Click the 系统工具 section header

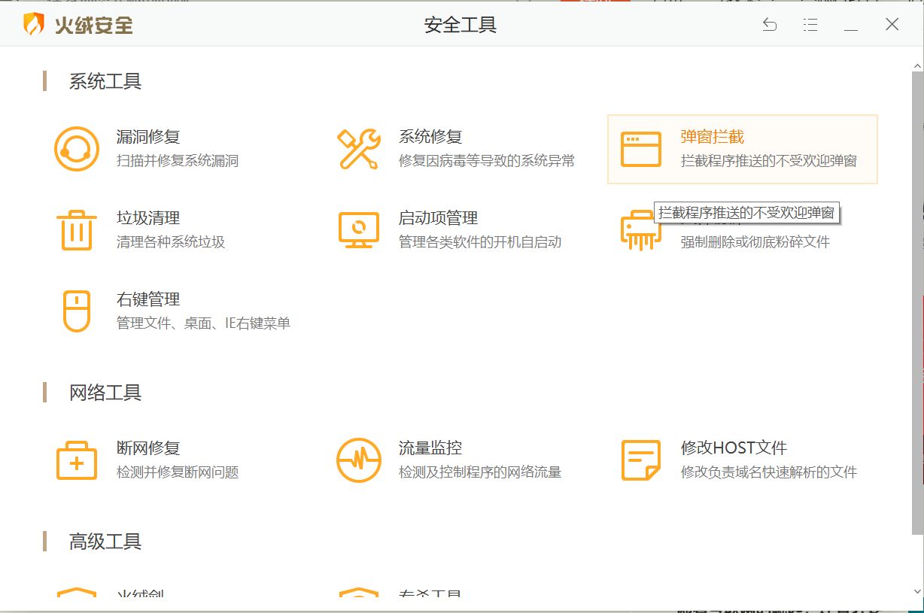(x=103, y=81)
